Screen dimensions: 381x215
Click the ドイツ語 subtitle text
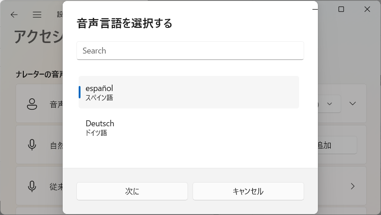pos(97,133)
